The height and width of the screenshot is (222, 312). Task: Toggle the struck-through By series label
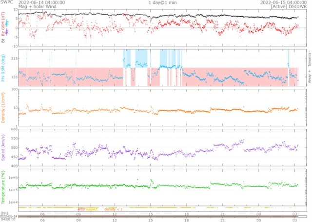(x=7, y=23)
